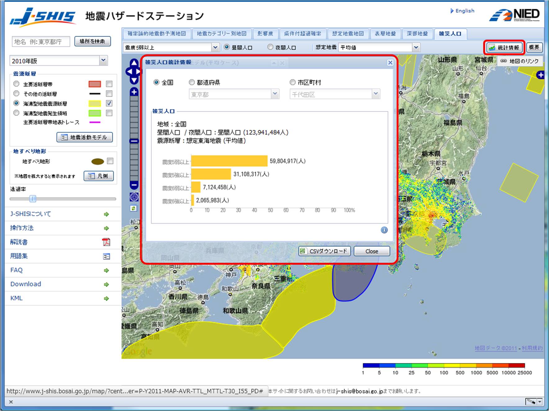Open the 確率論的地震動予測地図 tab

pos(158,33)
